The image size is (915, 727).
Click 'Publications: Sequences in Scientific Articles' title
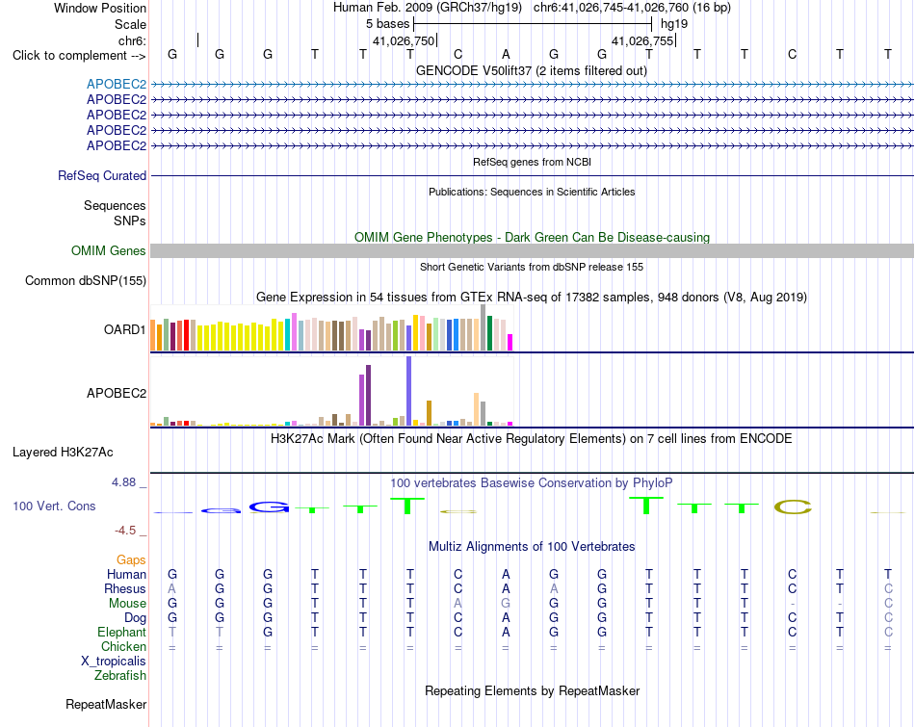[532, 192]
